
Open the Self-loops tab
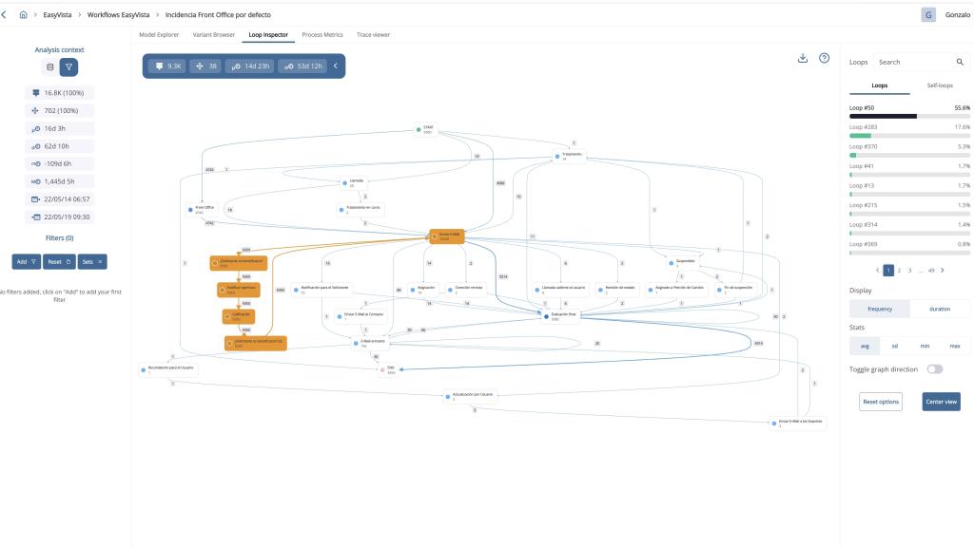[x=940, y=85]
